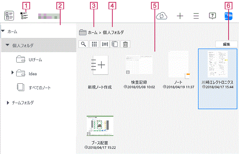Switch to grid thumbnail view

[94, 44]
